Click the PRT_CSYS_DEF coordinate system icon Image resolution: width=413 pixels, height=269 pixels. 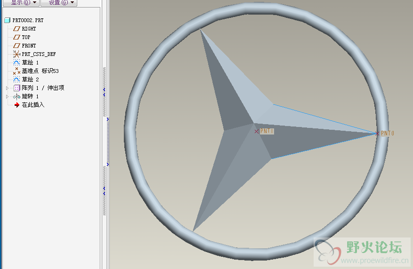click(16, 54)
